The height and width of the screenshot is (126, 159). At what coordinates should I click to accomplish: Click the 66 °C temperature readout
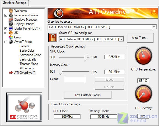pyautogui.click(x=143, y=81)
